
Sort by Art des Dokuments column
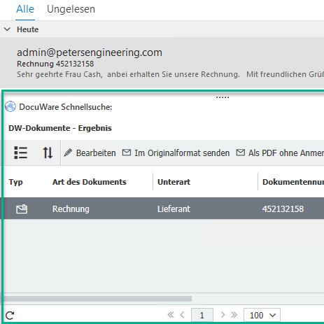[90, 182]
